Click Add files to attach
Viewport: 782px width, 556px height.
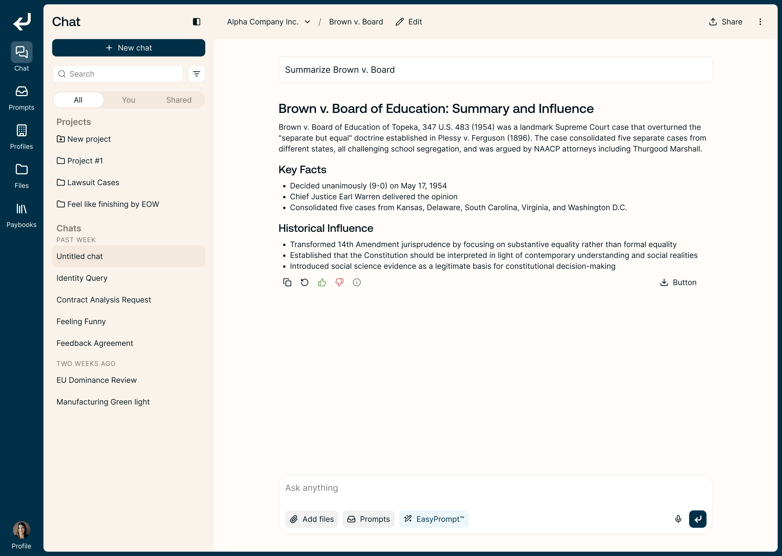pyautogui.click(x=311, y=519)
